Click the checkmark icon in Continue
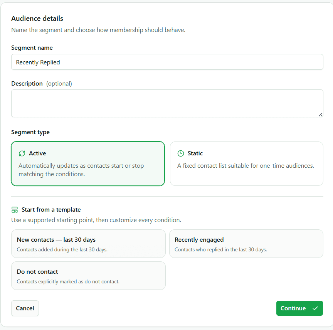This screenshot has height=330, width=333. (x=315, y=308)
